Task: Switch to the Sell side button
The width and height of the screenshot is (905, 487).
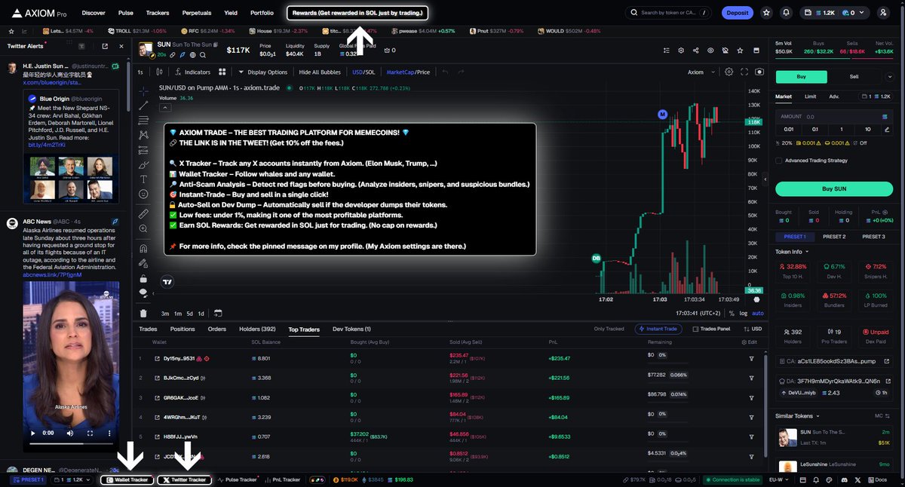Action: coord(854,76)
